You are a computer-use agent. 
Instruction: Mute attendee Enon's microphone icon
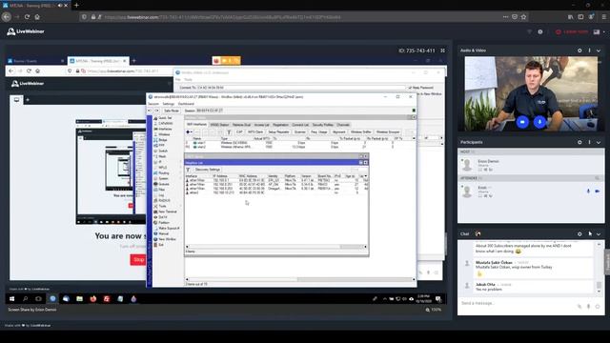(588, 191)
